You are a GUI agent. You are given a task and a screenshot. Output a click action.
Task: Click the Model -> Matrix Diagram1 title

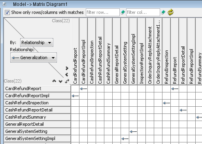40,4
